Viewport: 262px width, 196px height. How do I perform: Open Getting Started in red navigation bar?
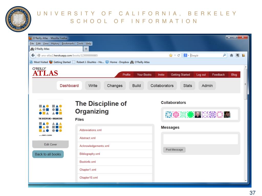(x=180, y=75)
